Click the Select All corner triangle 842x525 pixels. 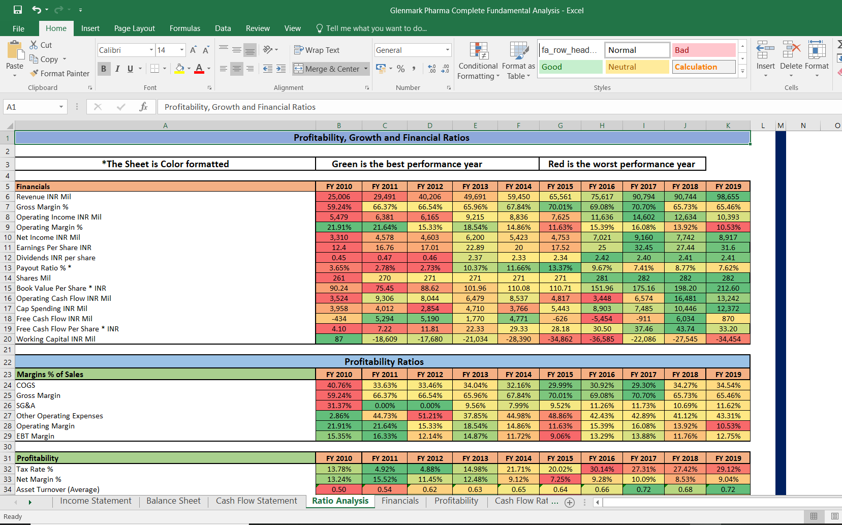click(9, 126)
